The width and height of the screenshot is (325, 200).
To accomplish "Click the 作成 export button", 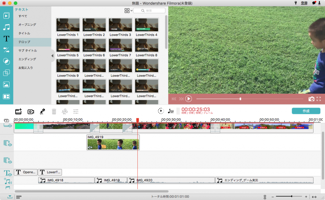I will 306,111.
